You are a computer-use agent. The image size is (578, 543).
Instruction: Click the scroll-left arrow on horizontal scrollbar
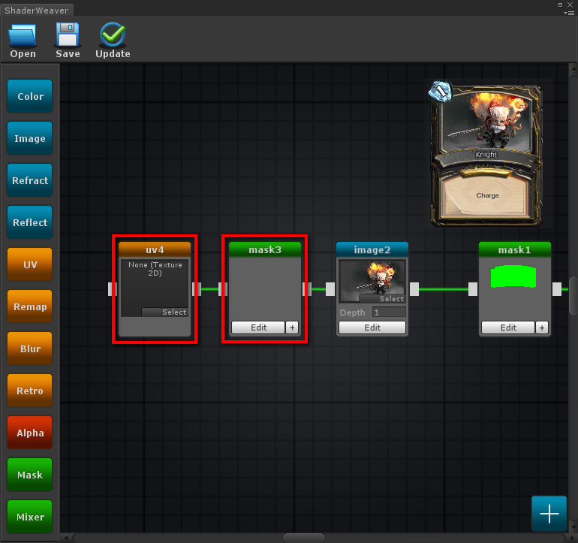(x=65, y=538)
